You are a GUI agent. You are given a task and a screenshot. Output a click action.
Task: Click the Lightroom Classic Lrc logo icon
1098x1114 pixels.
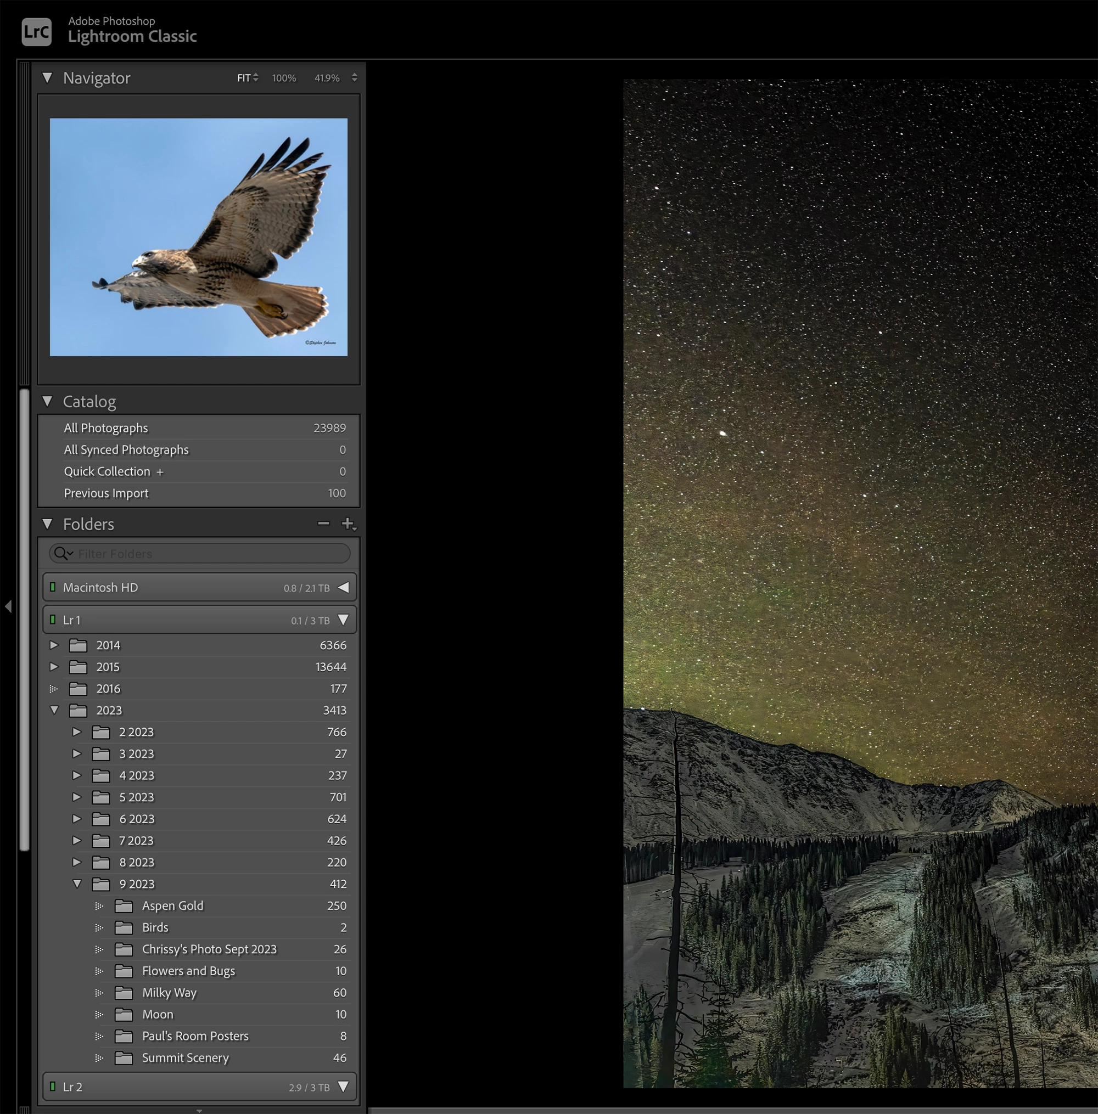click(x=36, y=31)
